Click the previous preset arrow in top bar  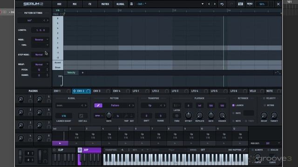coord(209,4)
